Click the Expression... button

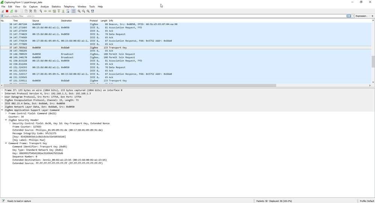pos(361,16)
